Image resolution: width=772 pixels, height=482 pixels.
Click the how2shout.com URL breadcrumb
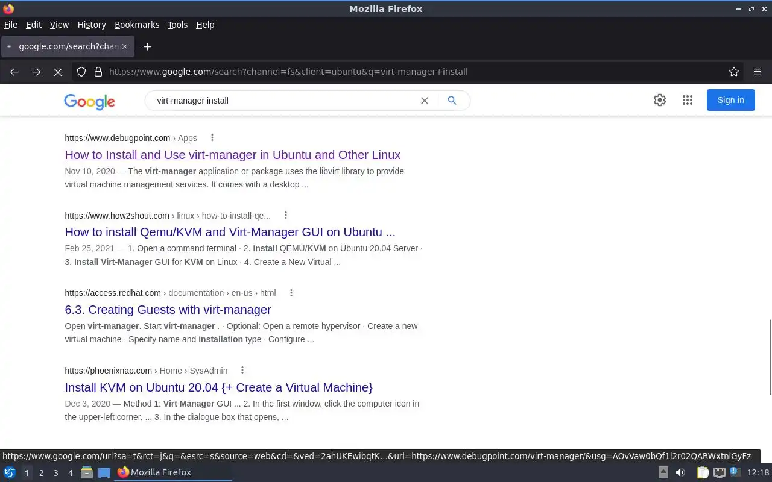168,215
